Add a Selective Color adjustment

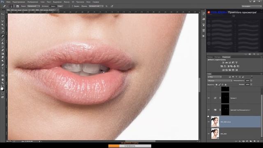[x=233, y=70]
